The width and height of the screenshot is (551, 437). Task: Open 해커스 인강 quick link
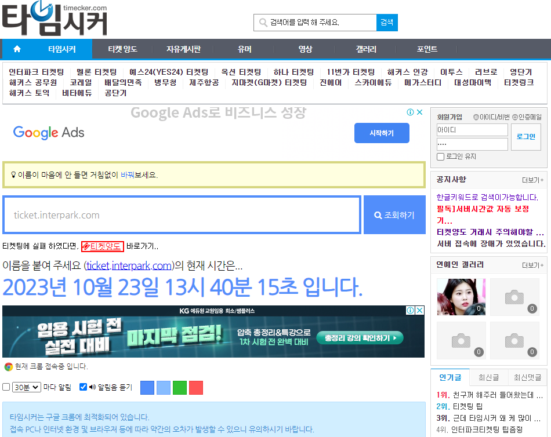coord(408,72)
